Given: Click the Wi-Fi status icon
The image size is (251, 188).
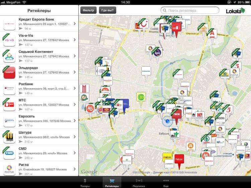Looking at the screenshot, I should [24, 2].
